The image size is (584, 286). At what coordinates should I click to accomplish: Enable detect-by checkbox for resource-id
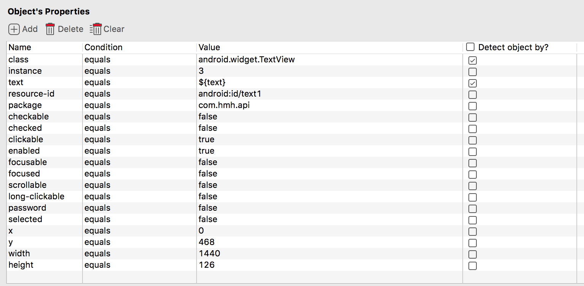(x=473, y=94)
